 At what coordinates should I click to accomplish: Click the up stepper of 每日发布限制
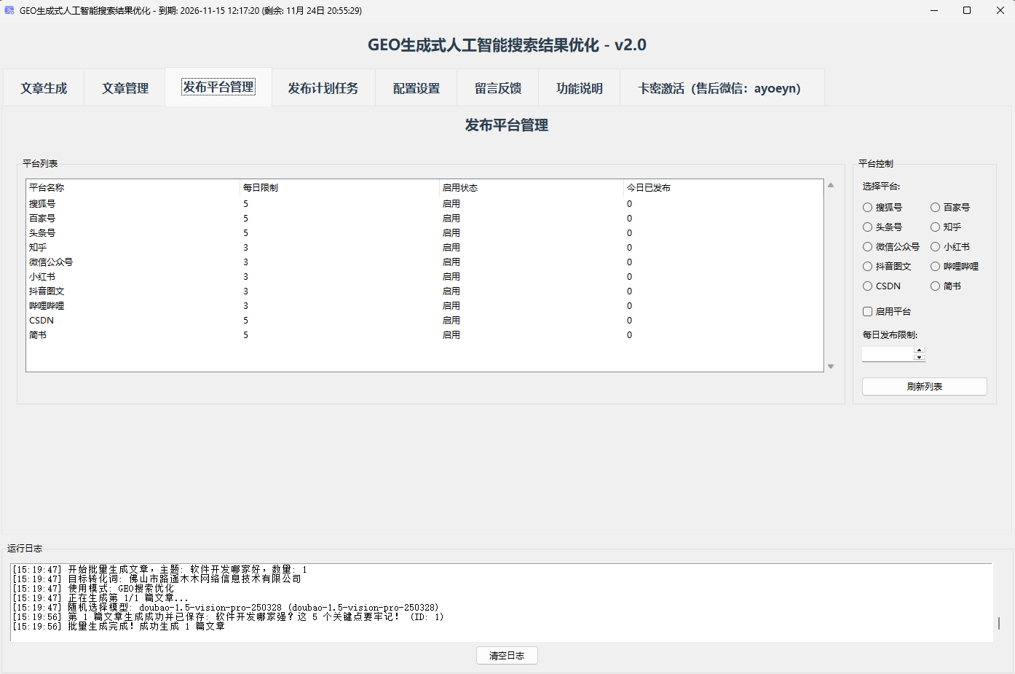pyautogui.click(x=919, y=350)
